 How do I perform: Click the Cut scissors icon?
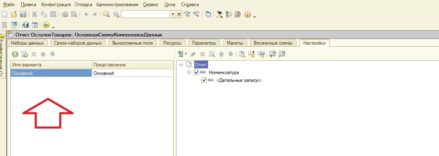coord(35,15)
